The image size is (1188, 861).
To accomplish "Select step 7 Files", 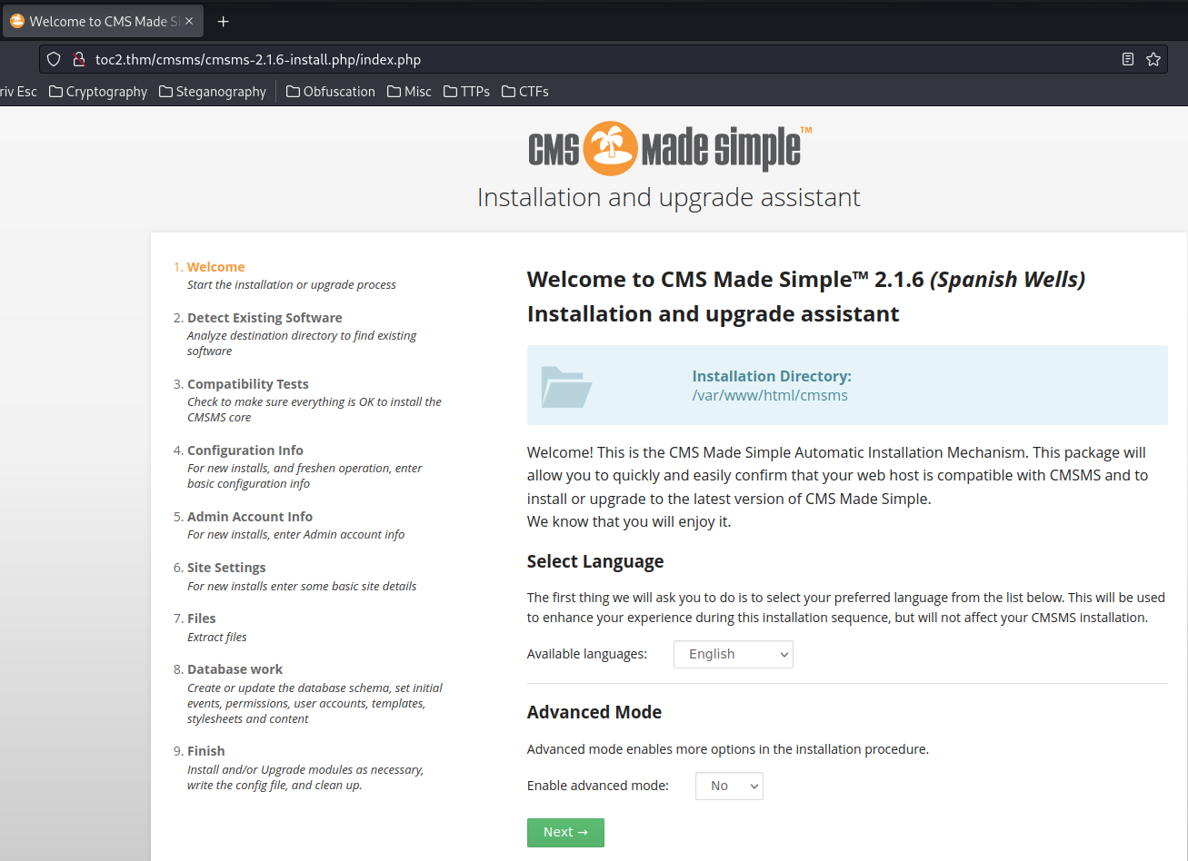I will pyautogui.click(x=201, y=619).
